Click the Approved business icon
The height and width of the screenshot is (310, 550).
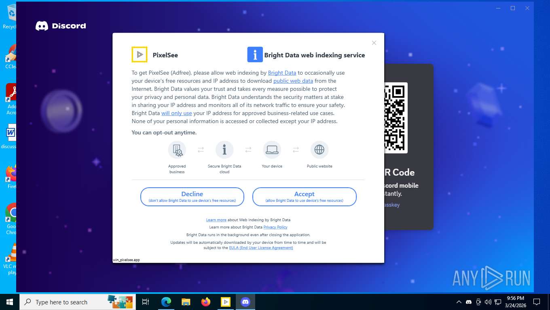(177, 150)
